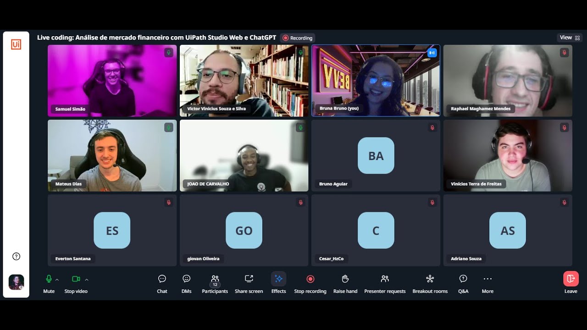587x330 pixels.
Task: Click Cesar_HzCo's muted mic icon
Action: [432, 202]
